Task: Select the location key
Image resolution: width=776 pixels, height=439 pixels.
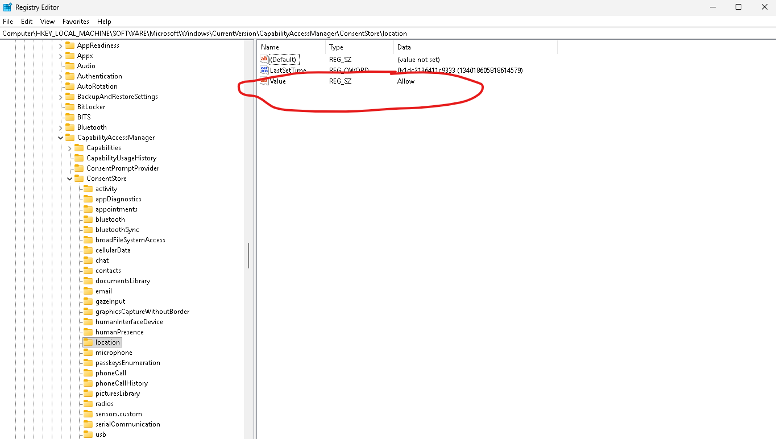Action: [107, 342]
